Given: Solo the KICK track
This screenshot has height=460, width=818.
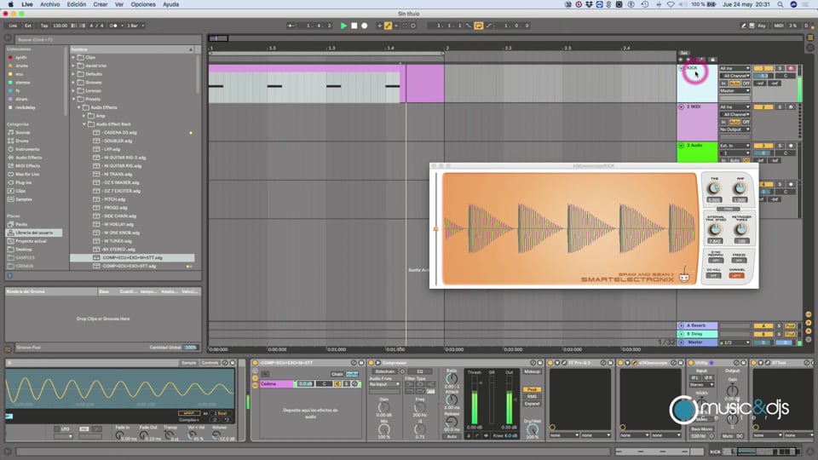Looking at the screenshot, I should pos(780,68).
